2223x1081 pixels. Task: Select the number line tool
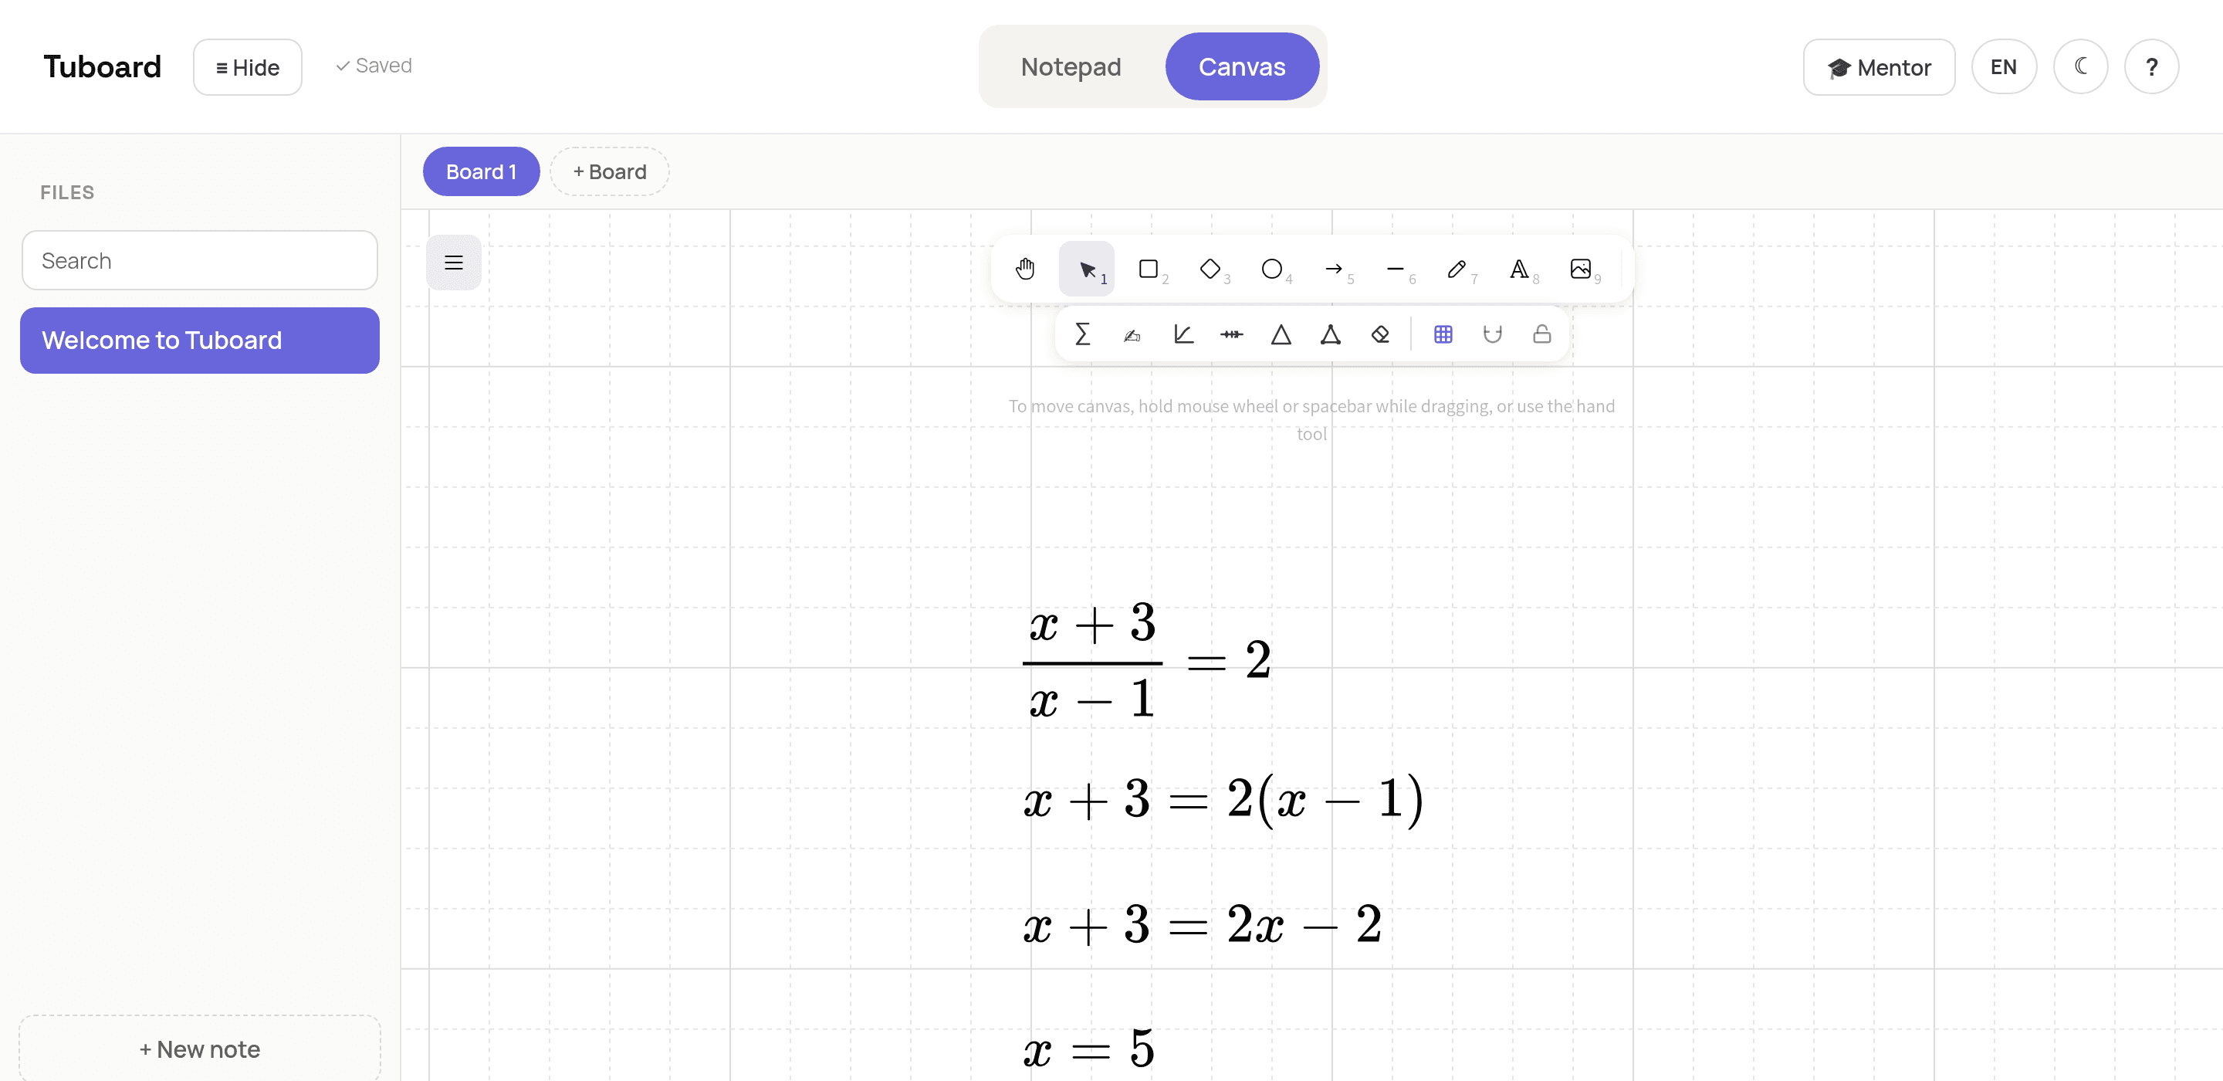[x=1231, y=334]
